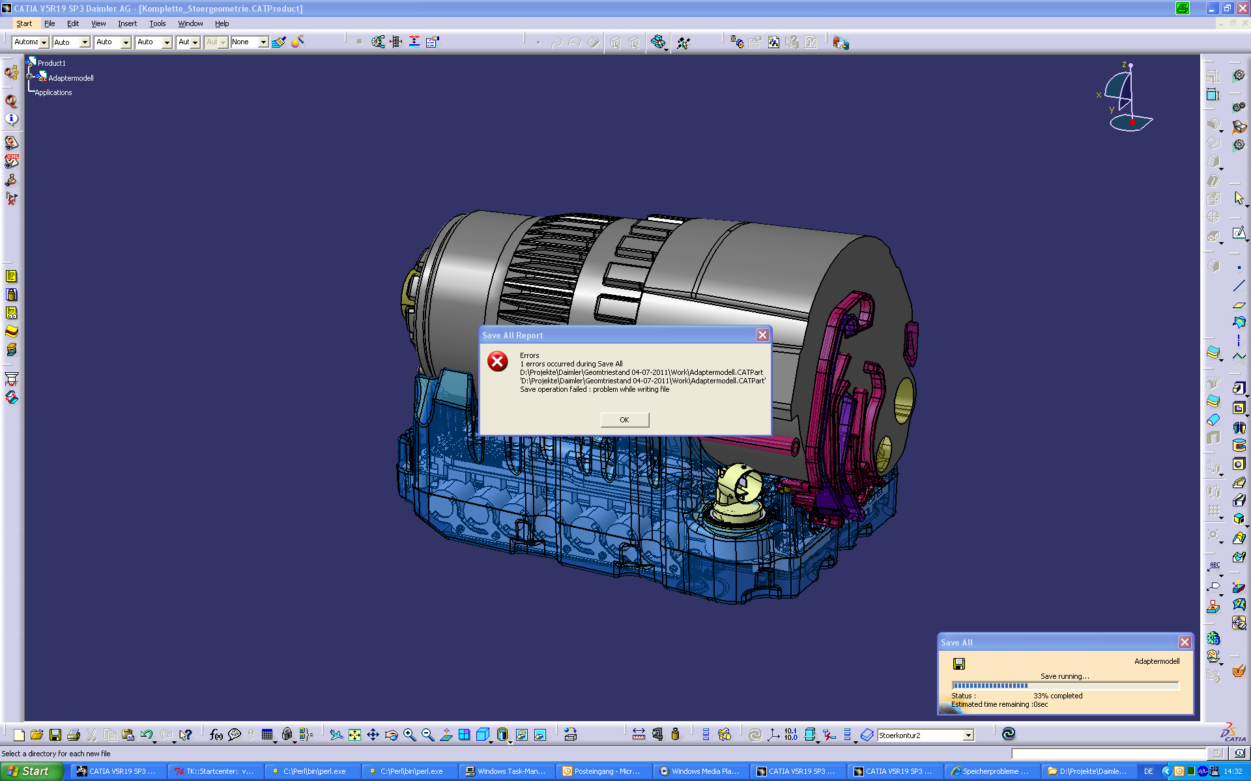
Task: Select the Pan four-arrow tool
Action: [373, 735]
